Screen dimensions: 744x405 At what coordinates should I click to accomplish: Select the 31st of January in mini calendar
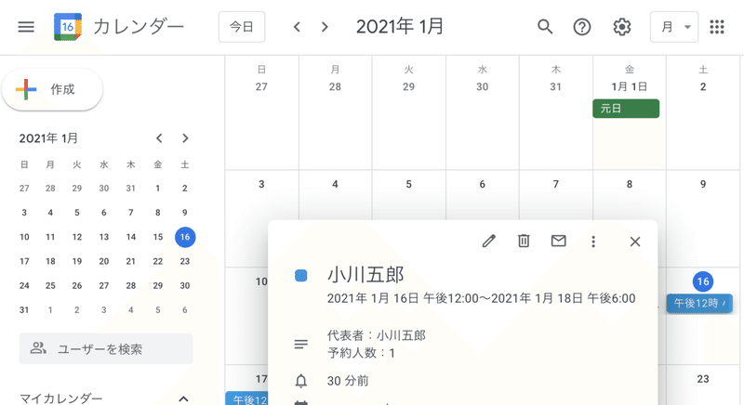(24, 310)
